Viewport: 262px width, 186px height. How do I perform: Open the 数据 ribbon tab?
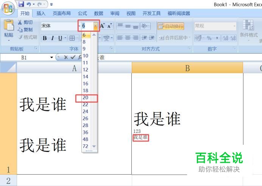point(98,13)
